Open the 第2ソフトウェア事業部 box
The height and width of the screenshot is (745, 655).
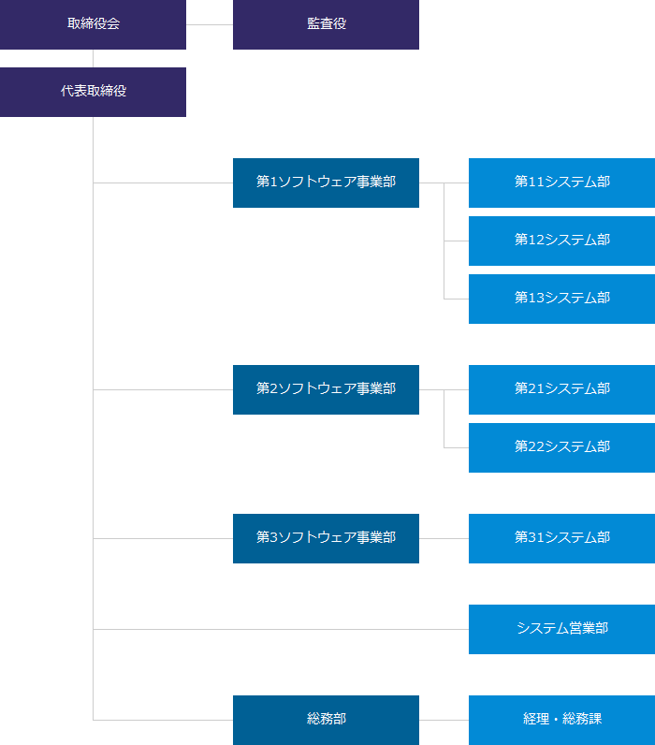pyautogui.click(x=326, y=389)
